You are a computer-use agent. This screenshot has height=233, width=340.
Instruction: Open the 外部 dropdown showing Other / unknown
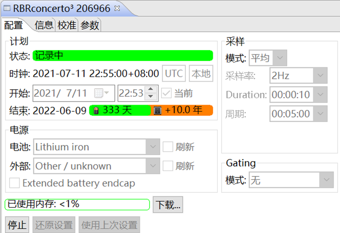[96, 166]
